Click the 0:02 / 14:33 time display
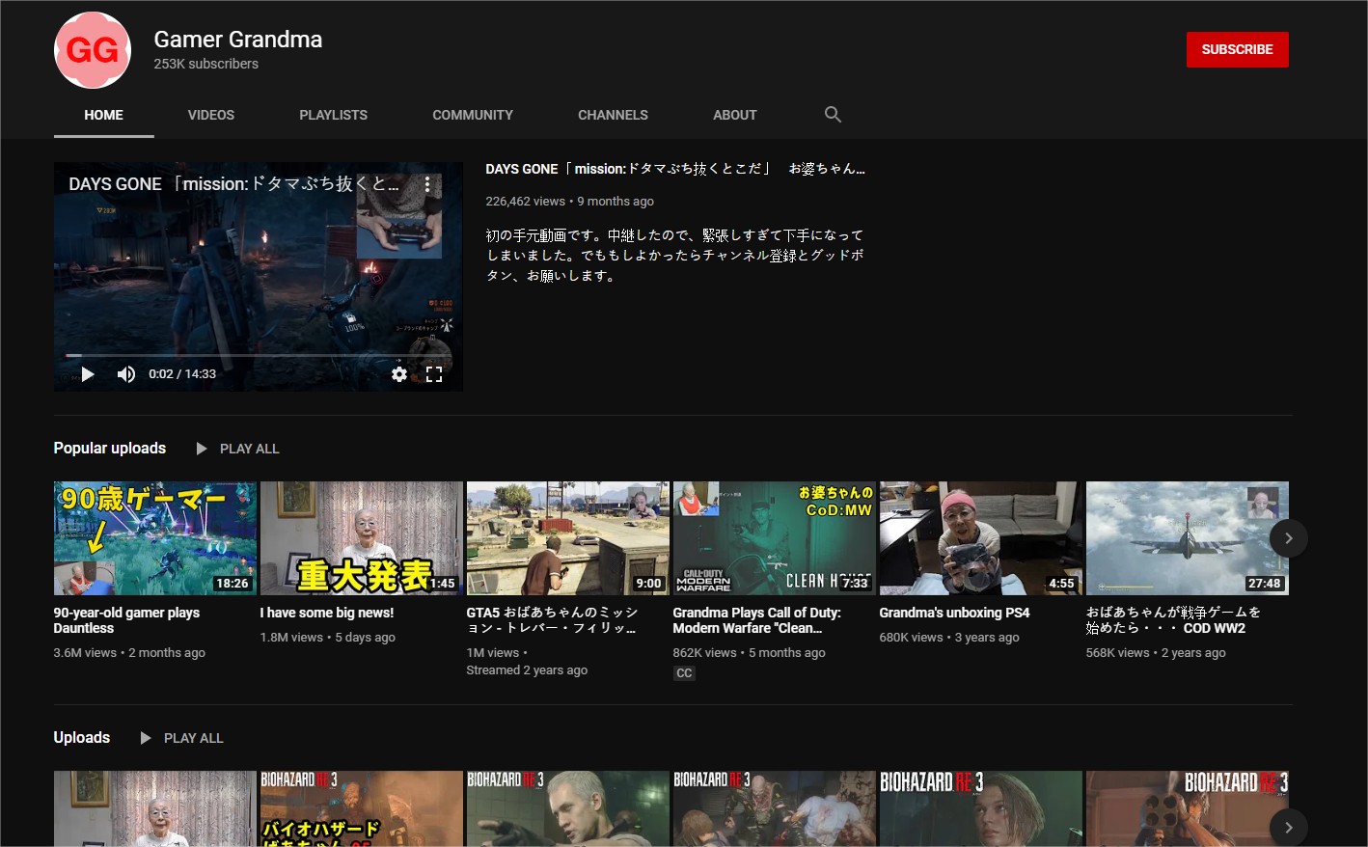 [182, 374]
